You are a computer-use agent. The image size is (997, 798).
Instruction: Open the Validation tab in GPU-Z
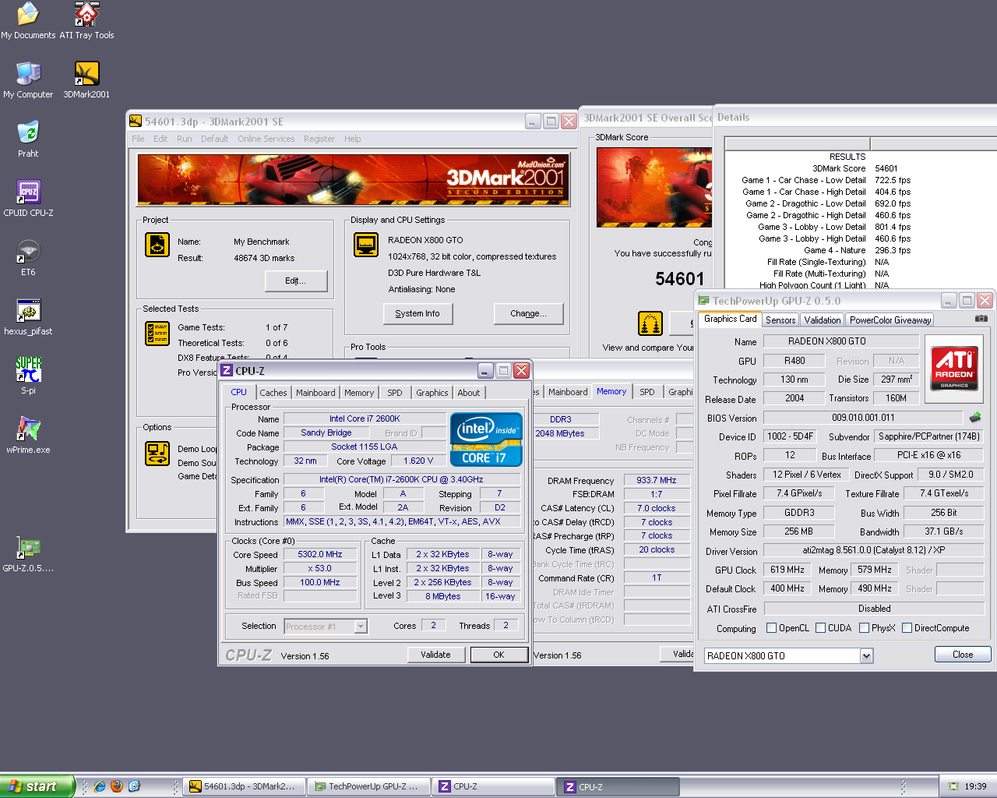(822, 320)
